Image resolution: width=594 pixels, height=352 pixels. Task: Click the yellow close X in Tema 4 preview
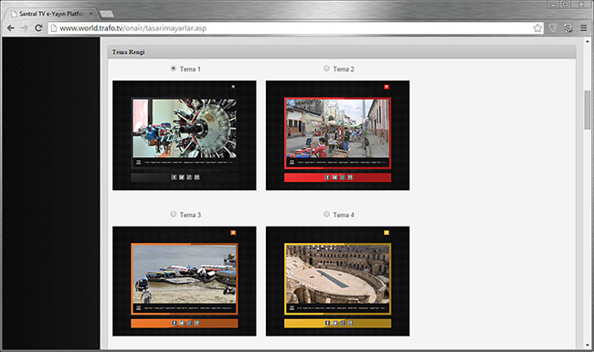click(387, 232)
